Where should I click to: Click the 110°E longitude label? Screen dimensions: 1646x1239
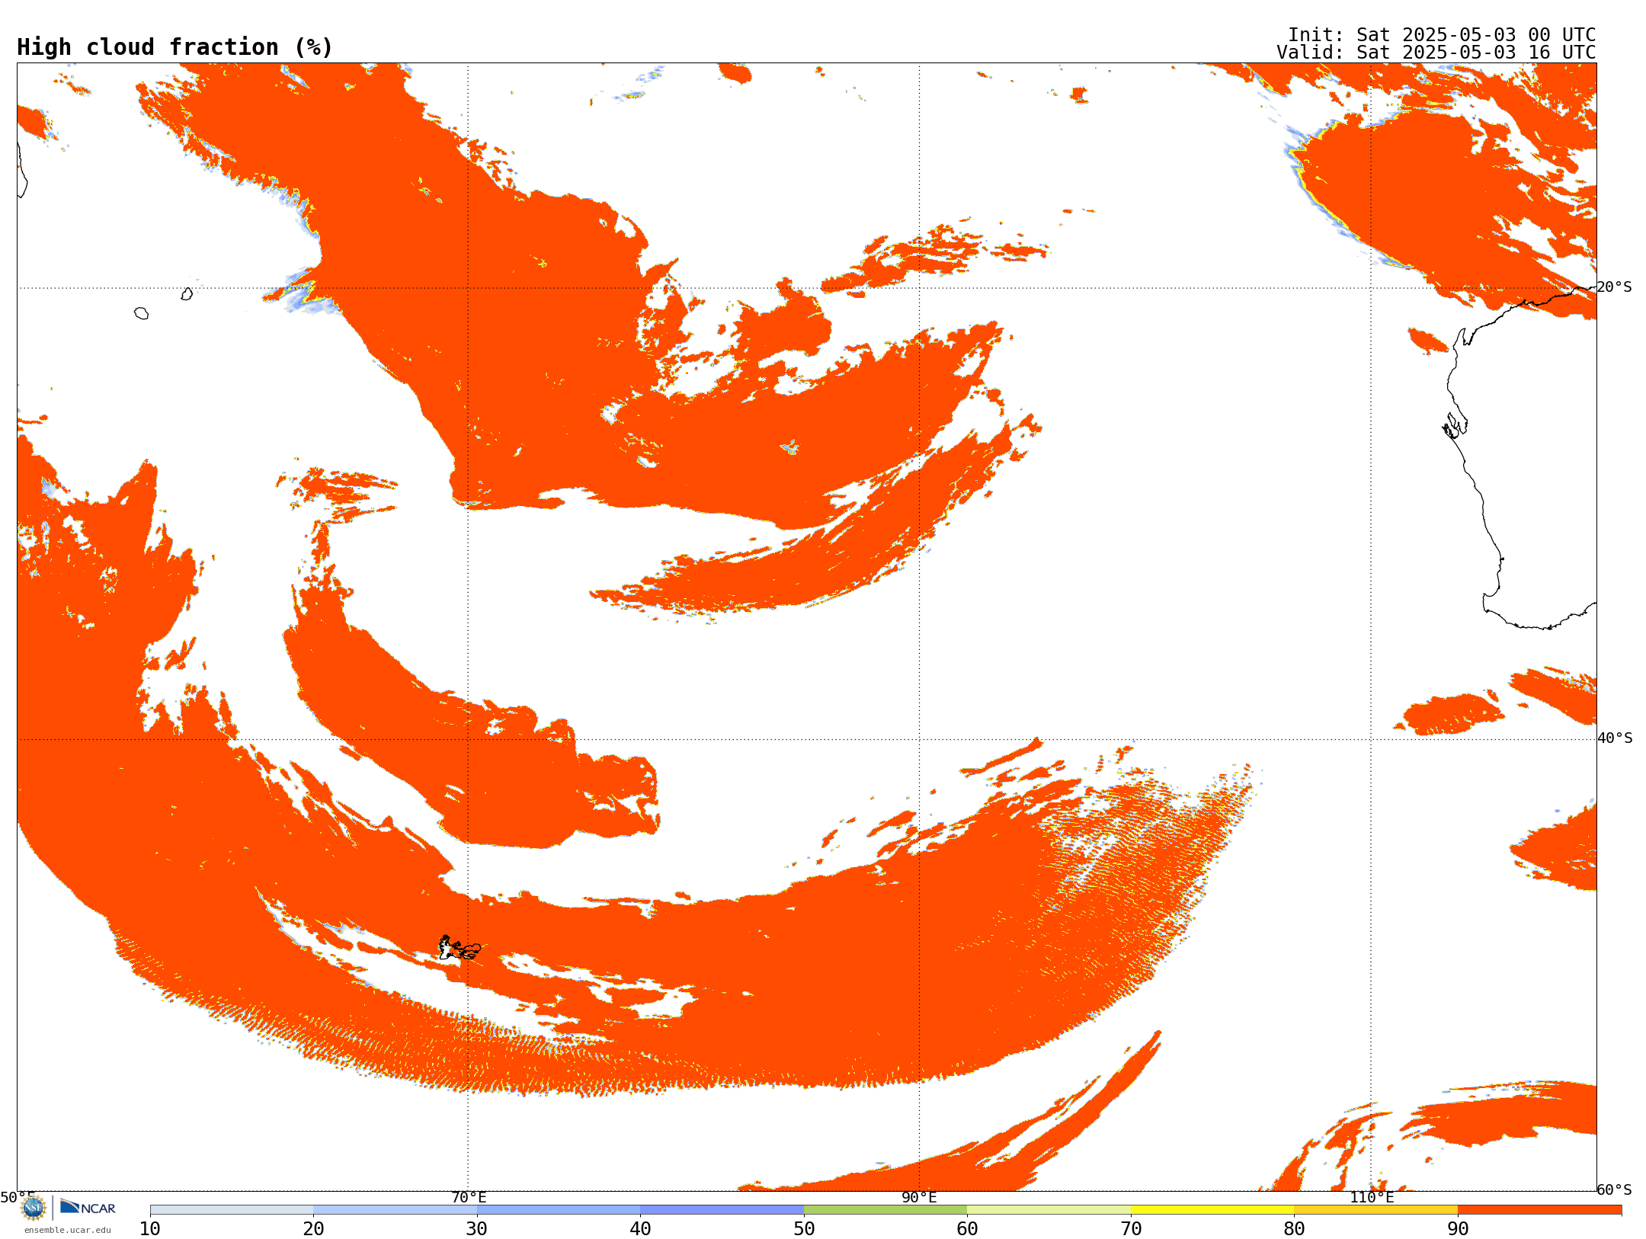(1372, 1197)
